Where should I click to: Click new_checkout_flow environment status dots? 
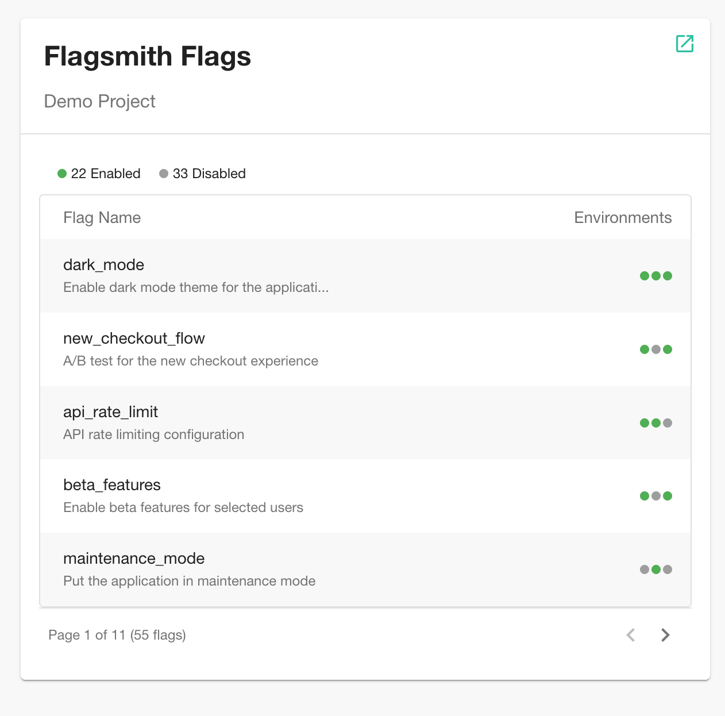[655, 349]
